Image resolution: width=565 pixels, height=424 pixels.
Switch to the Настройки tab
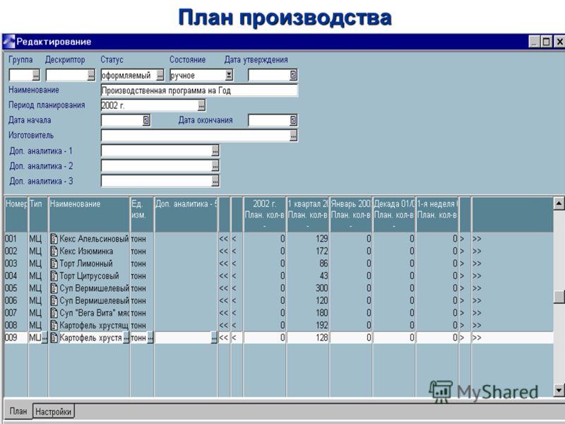point(54,411)
